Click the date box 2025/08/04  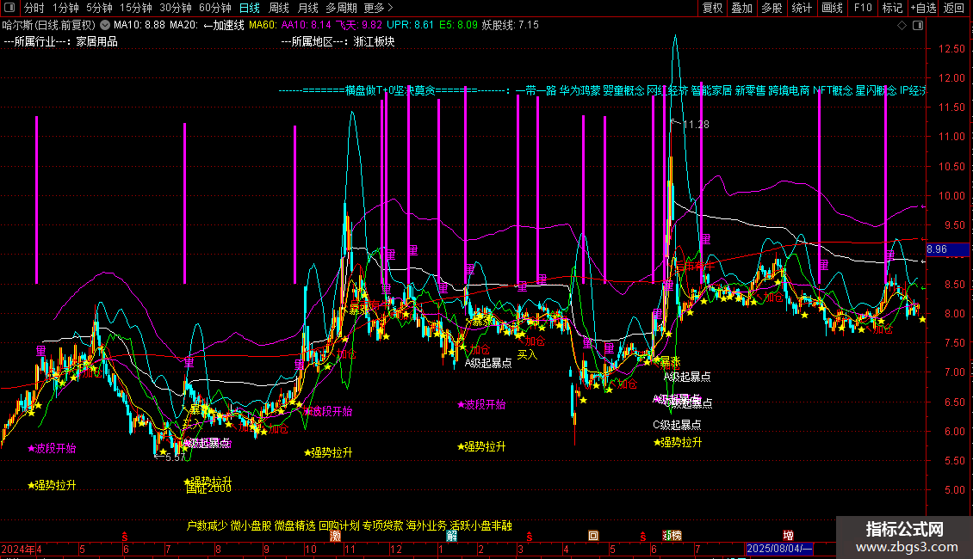[x=778, y=549]
